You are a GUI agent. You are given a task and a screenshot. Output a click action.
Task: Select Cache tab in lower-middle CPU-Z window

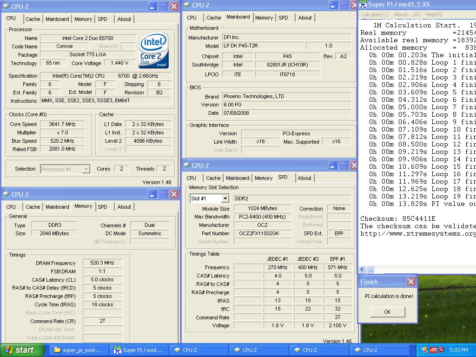(213, 178)
